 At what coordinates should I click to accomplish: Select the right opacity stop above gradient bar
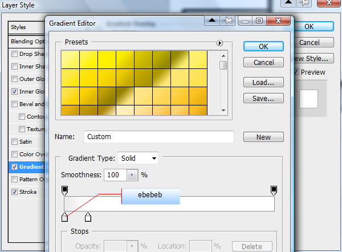pyautogui.click(x=274, y=190)
